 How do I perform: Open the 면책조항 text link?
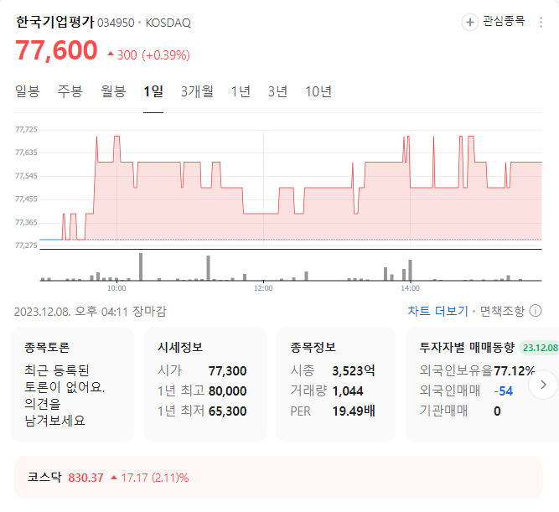[502, 311]
